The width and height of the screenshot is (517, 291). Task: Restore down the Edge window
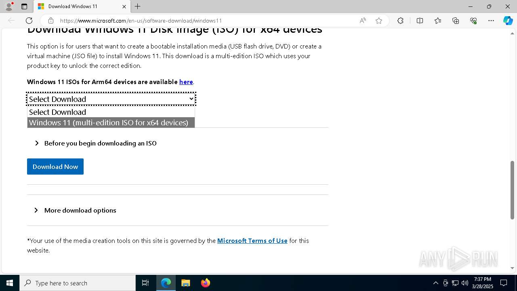coord(489,6)
